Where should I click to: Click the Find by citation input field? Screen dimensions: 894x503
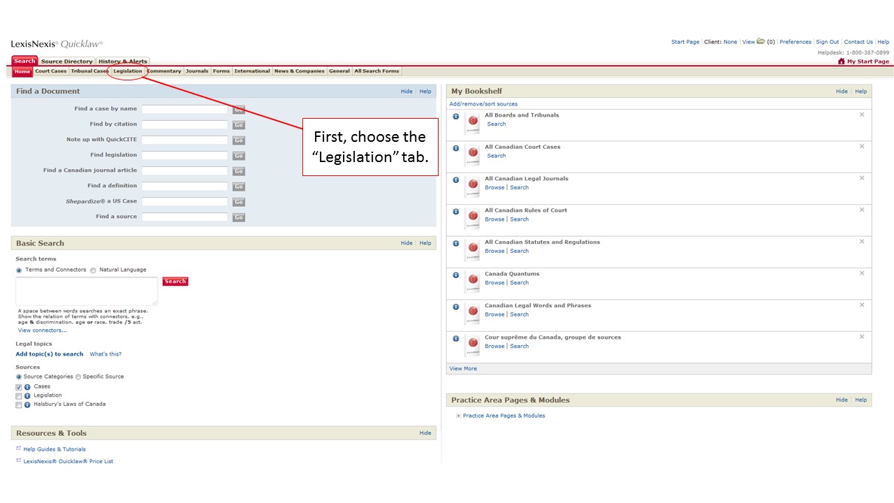[x=185, y=124]
